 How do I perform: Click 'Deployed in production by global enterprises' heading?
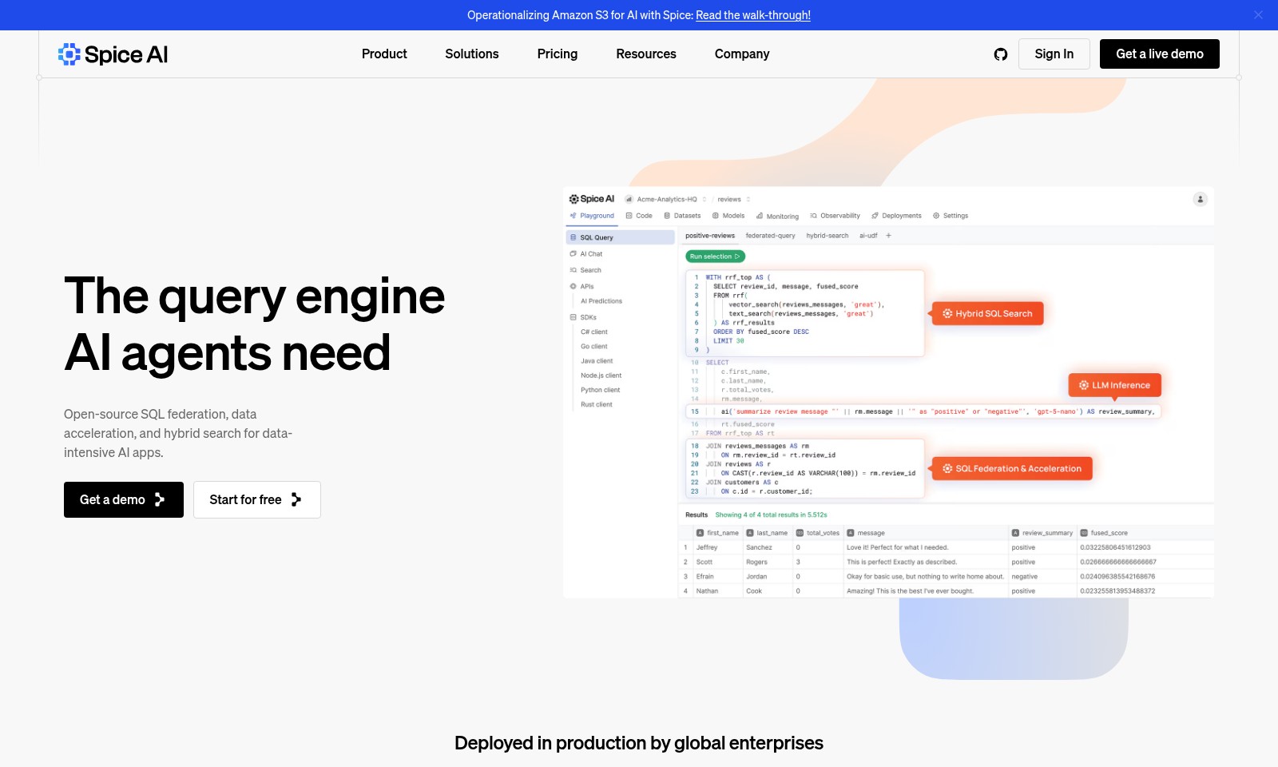point(639,743)
